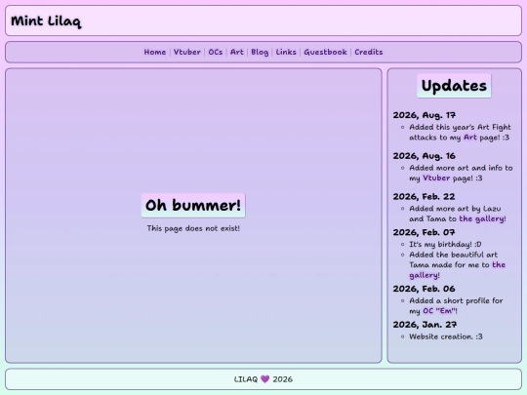
Task: Follow the Art link in the Aug. 17 update
Action: (x=470, y=138)
